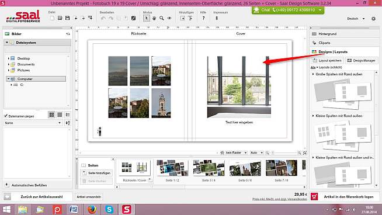Expand the Desktop folder in tree

9,58
